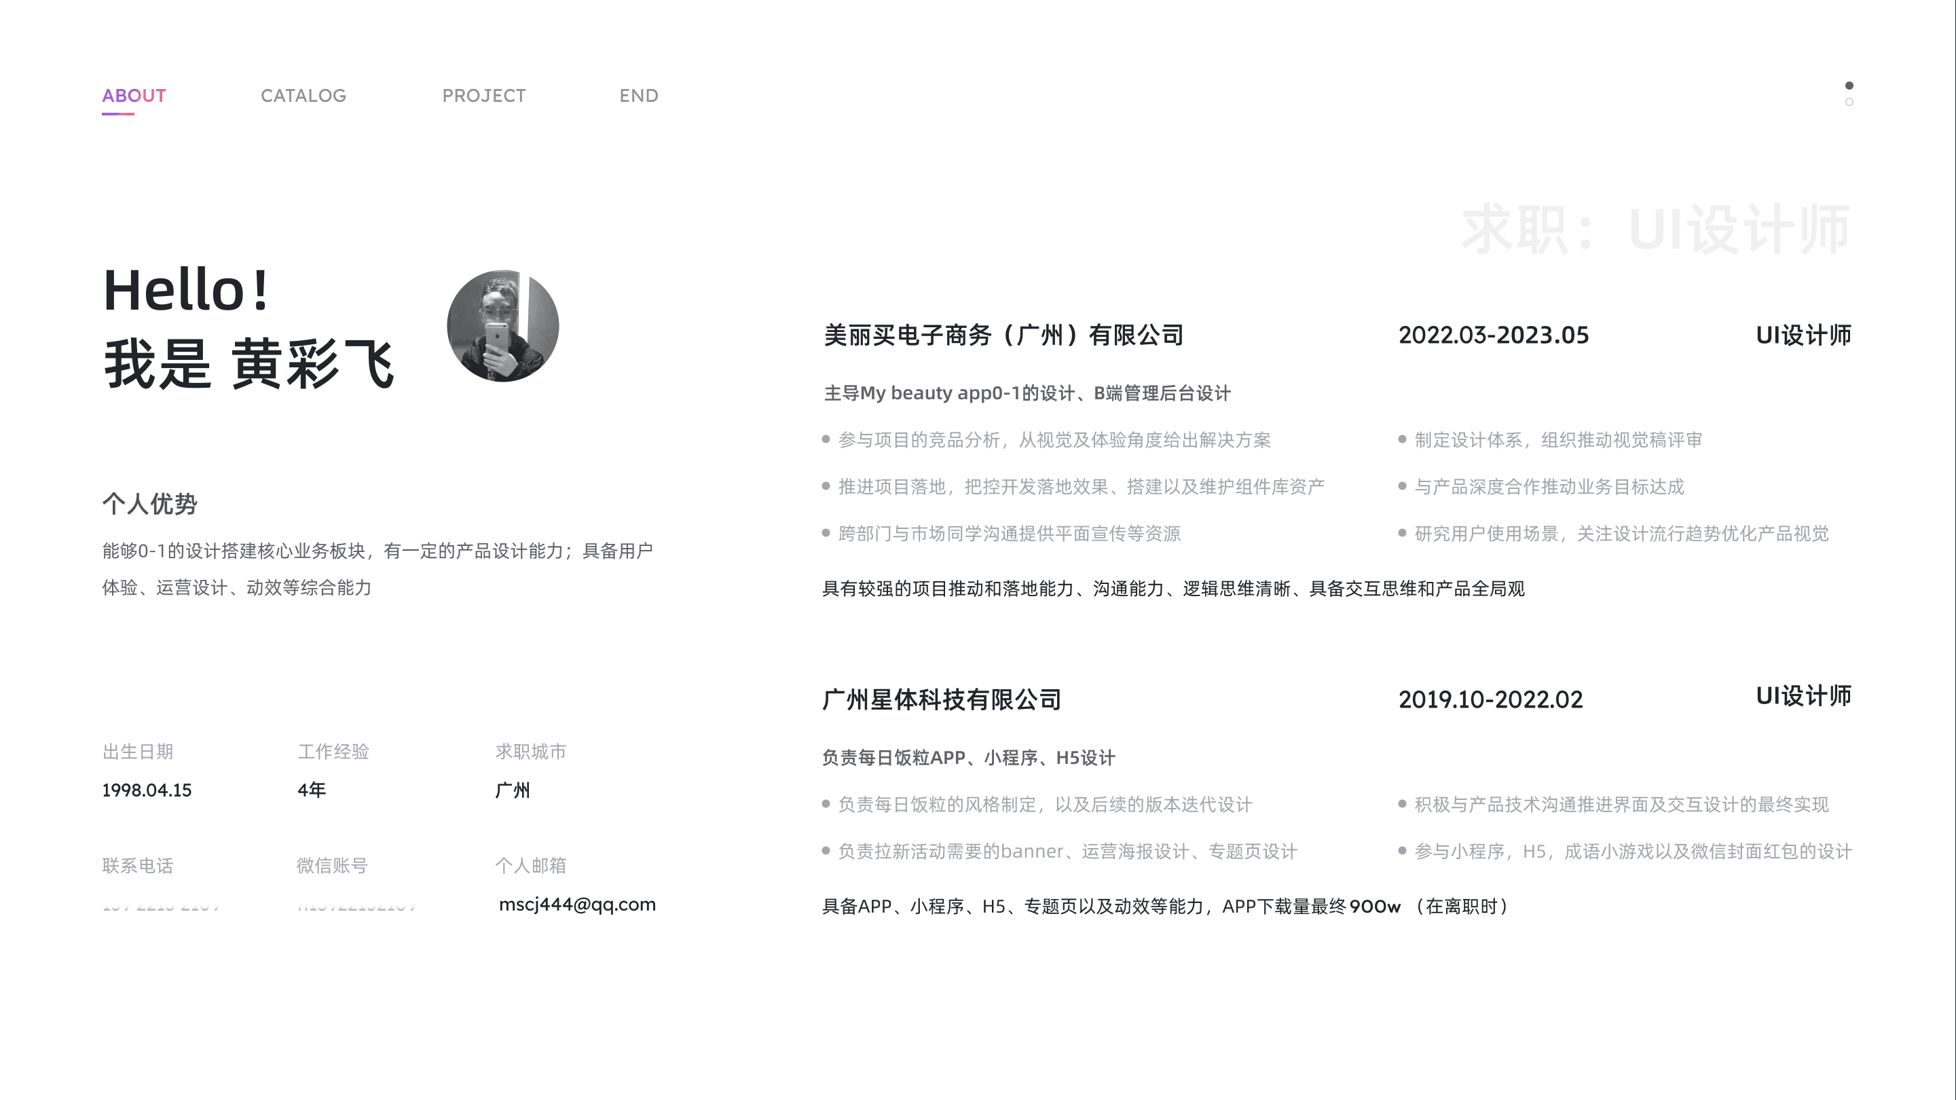The width and height of the screenshot is (1956, 1100).
Task: Click the birth date 1998.04.15
Action: [148, 790]
